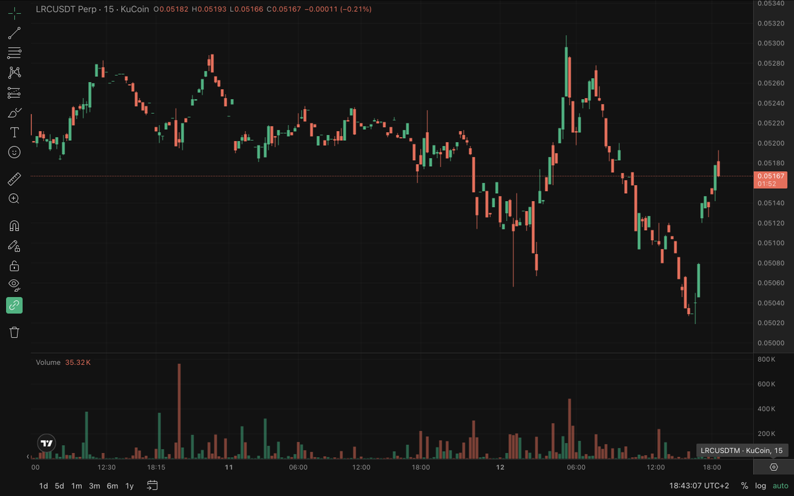Image resolution: width=794 pixels, height=496 pixels.
Task: Toggle lock all drawing tools
Action: pos(14,266)
